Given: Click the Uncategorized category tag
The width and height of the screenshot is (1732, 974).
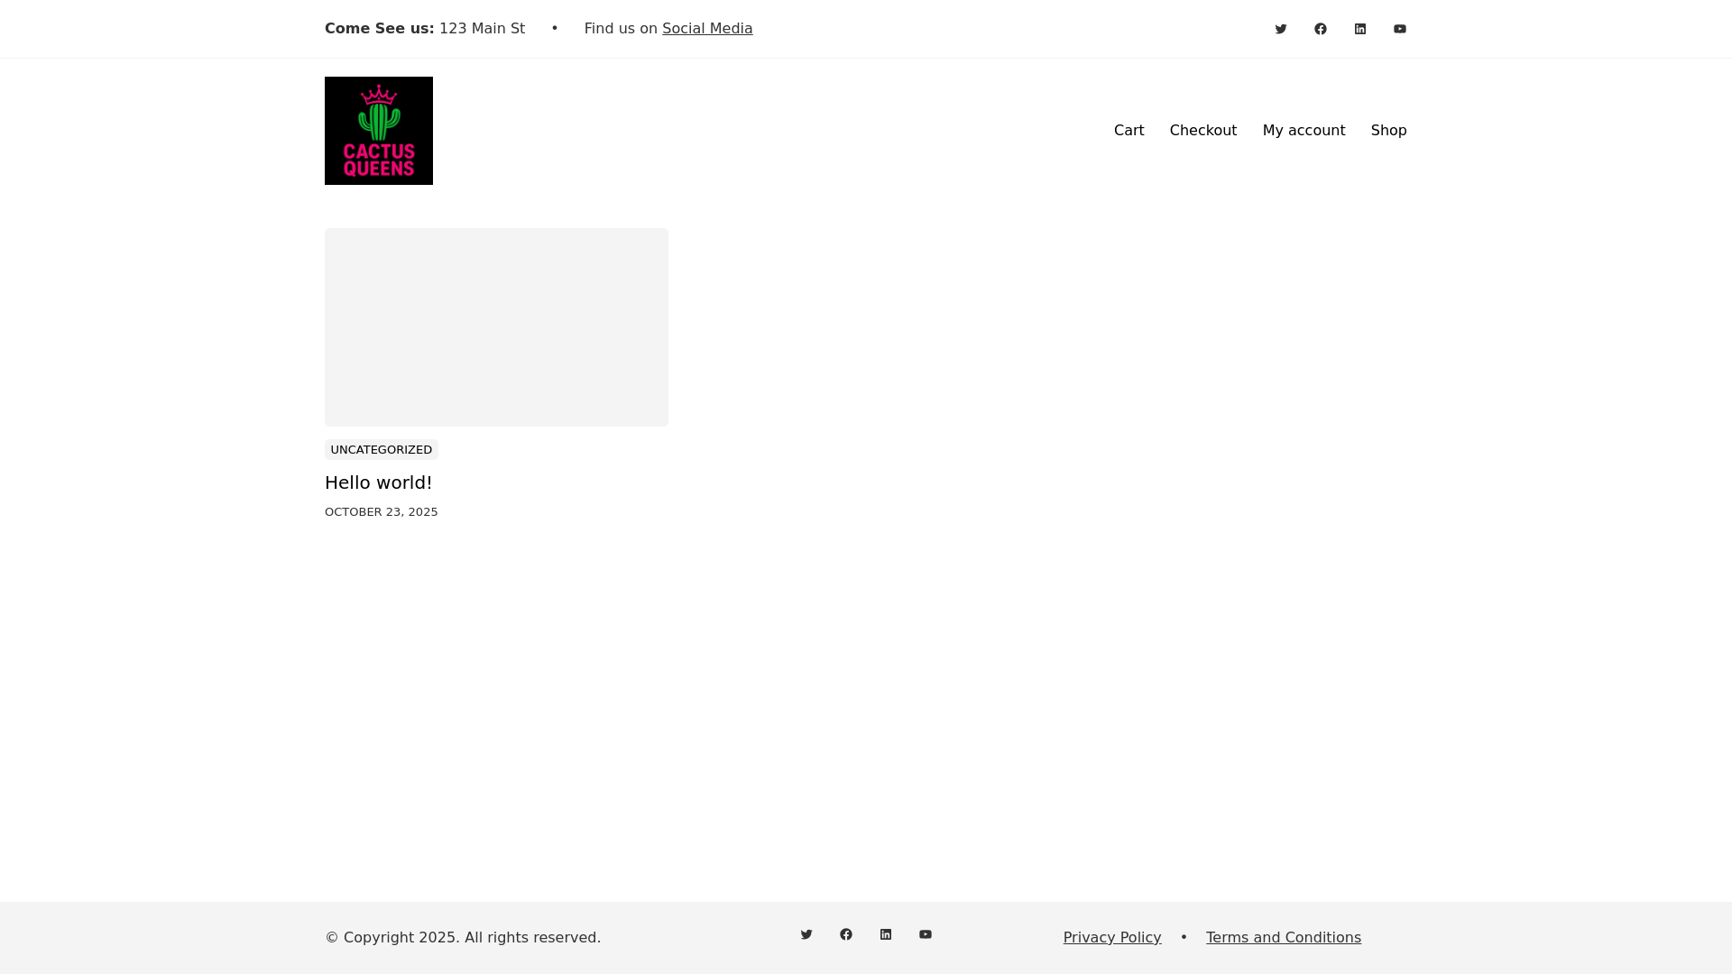Looking at the screenshot, I should click(x=382, y=450).
